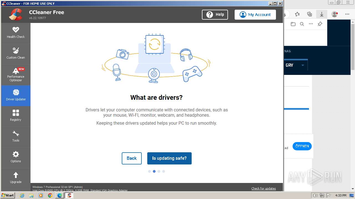
Task: Open Performance Optimizer section
Action: [16, 75]
